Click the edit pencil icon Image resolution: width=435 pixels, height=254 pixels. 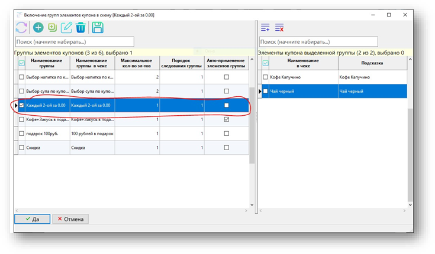[x=67, y=27]
